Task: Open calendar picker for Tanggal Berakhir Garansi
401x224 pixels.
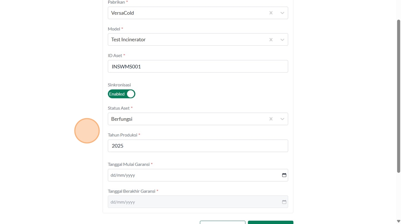Action: tap(284, 202)
